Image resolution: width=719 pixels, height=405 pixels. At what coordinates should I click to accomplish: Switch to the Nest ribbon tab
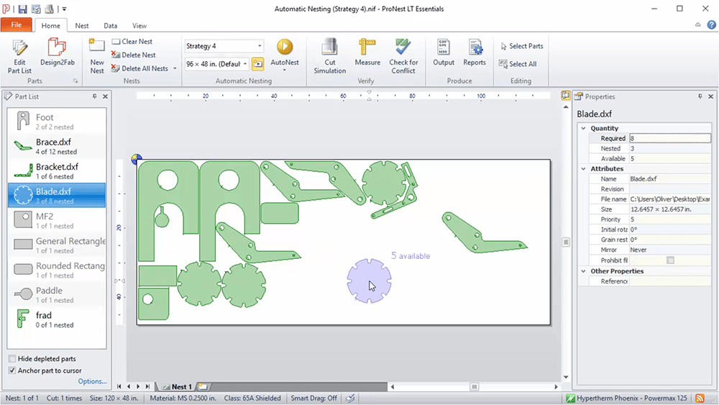tap(82, 26)
